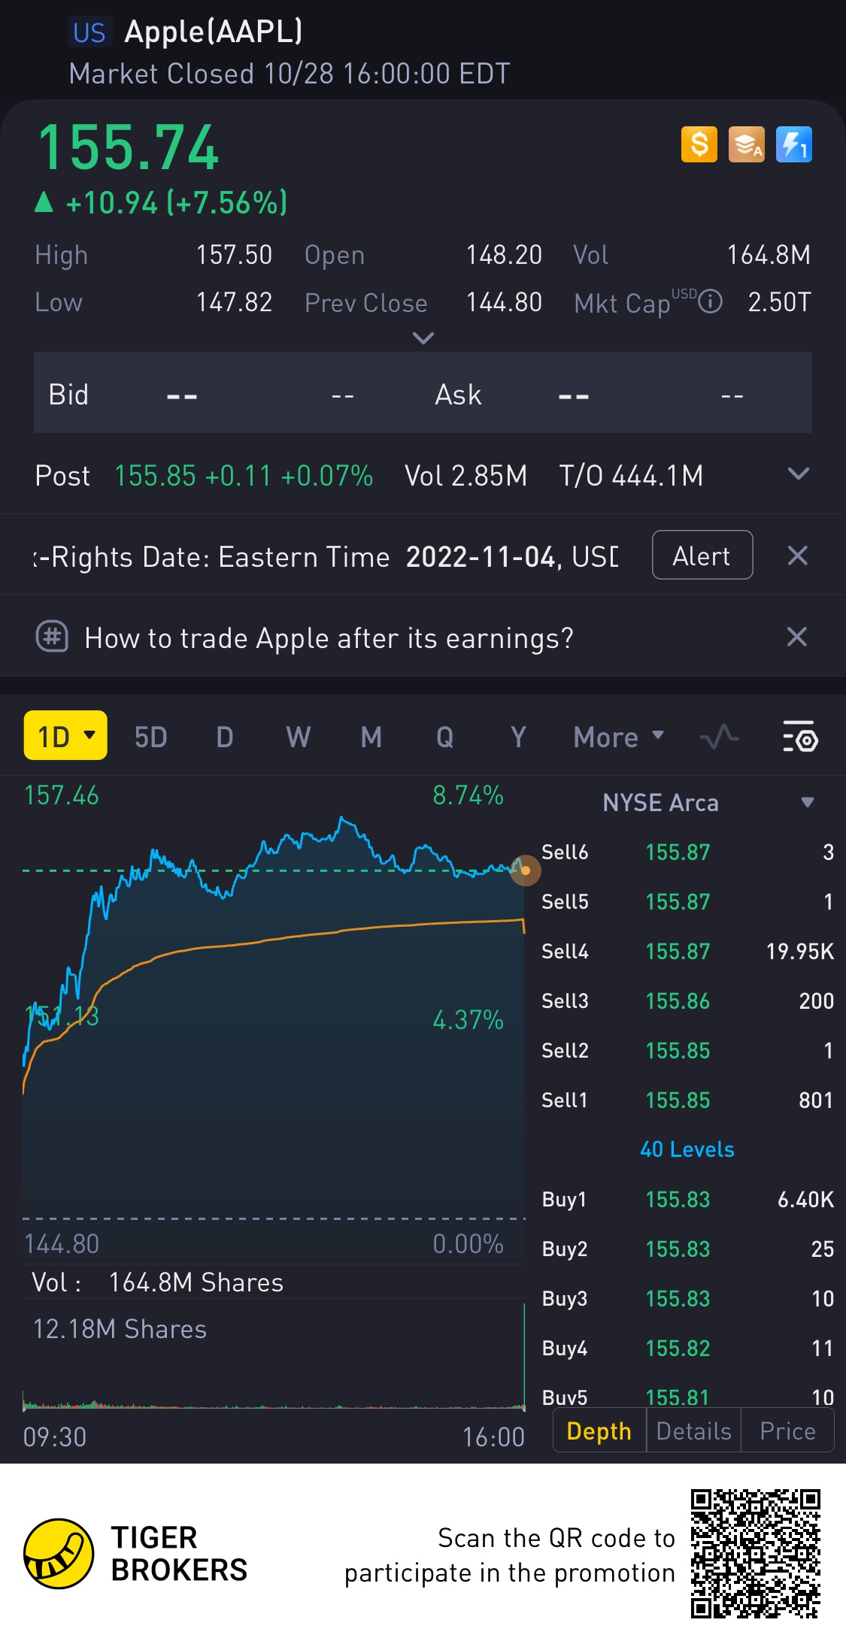Tap the Sell2 155.85 row
846x1644 pixels.
687,1051
